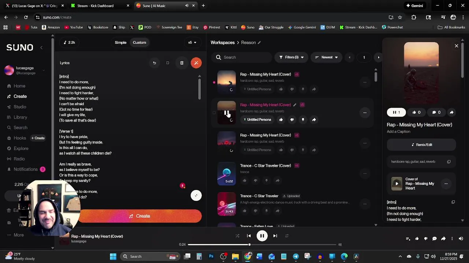469x263 pixels.
Task: Tick the checkbox beside the playing row
Action: pos(214,113)
